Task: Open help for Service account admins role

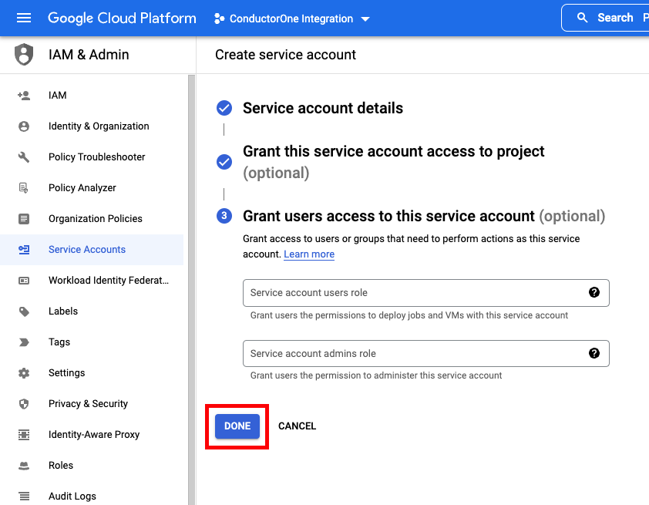Action: point(594,353)
